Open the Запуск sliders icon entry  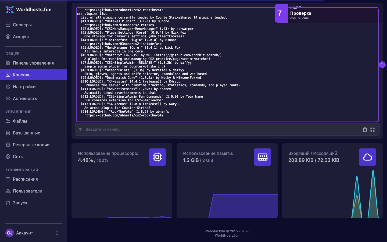(34, 203)
